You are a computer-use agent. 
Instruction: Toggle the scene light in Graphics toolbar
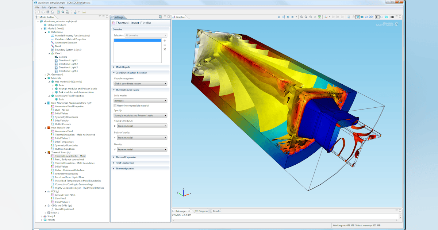click(x=377, y=17)
